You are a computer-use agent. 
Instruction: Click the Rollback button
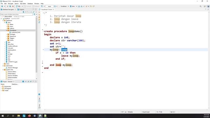click(36, 6)
